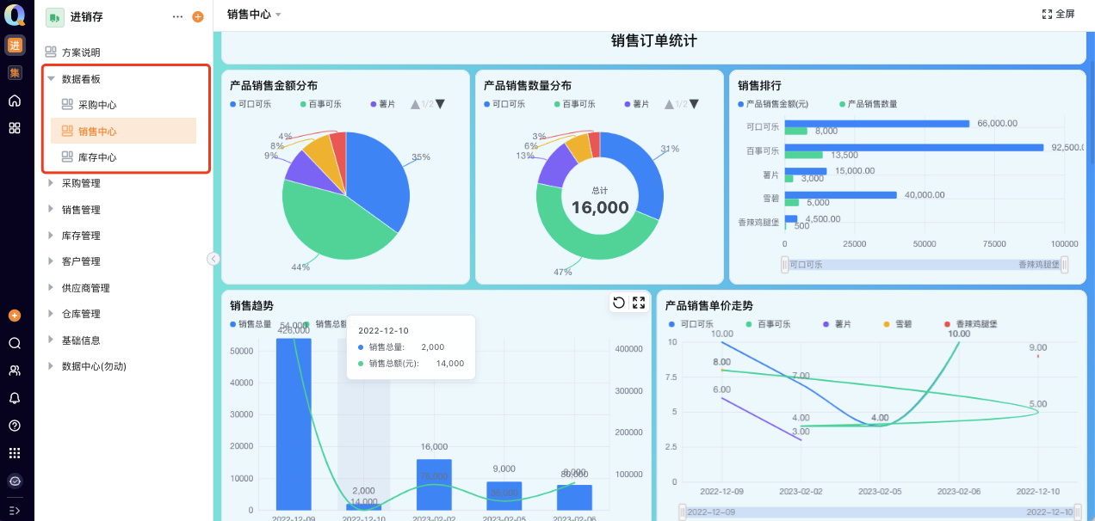Toggle 百事可乐 legend in 产品销售金额分布
This screenshot has height=521, width=1095.
click(x=320, y=104)
